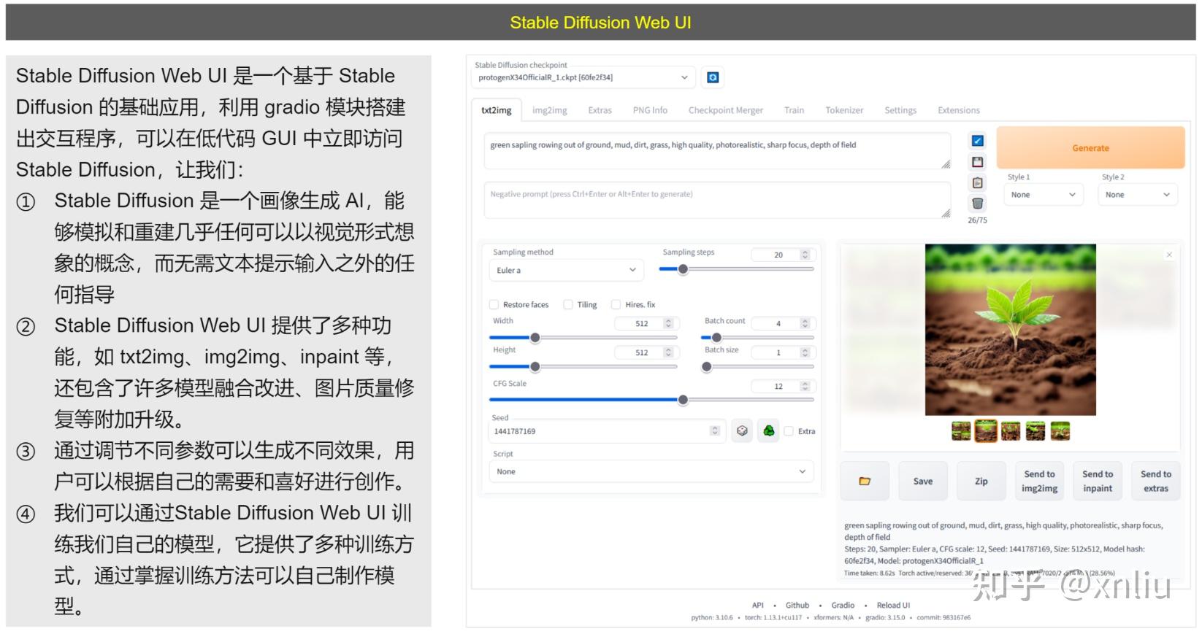1202x634 pixels.
Task: Click the Negative prompt text box
Action: coord(718,200)
